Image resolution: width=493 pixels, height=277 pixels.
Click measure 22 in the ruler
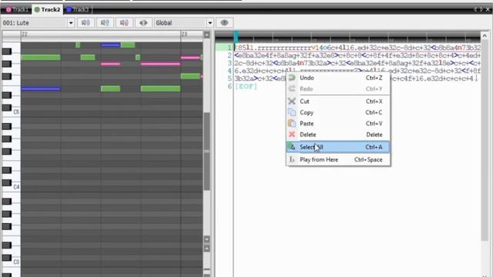[25, 34]
